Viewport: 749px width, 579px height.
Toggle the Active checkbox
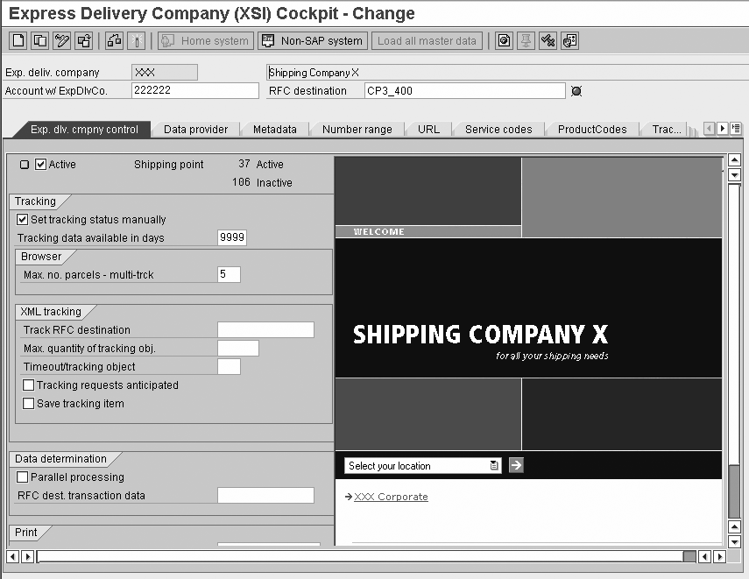click(41, 165)
